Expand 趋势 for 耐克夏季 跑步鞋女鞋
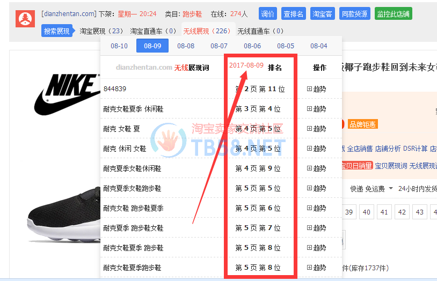Image resolution: width=437 pixels, height=281 pixels. (x=317, y=228)
